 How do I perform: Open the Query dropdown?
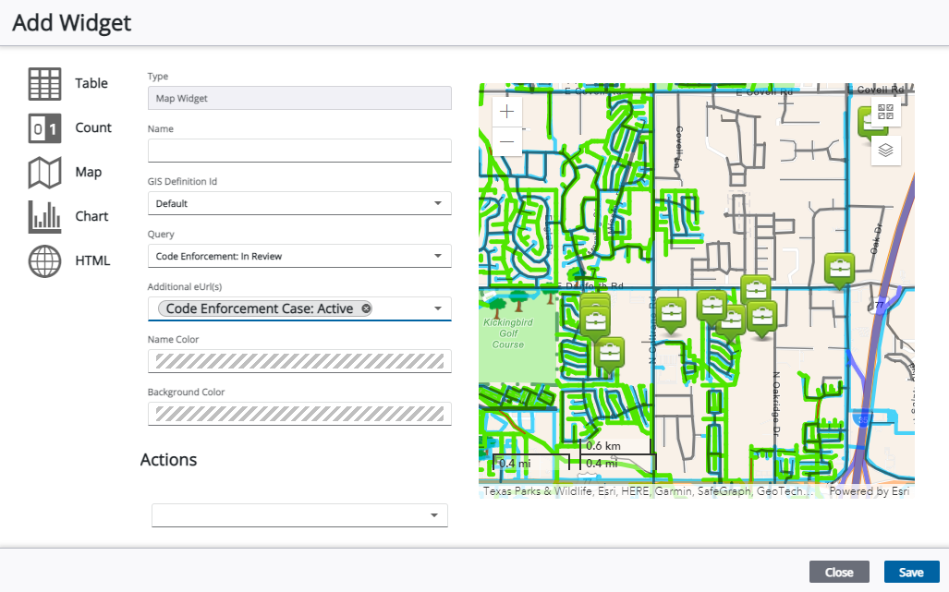pyautogui.click(x=299, y=257)
